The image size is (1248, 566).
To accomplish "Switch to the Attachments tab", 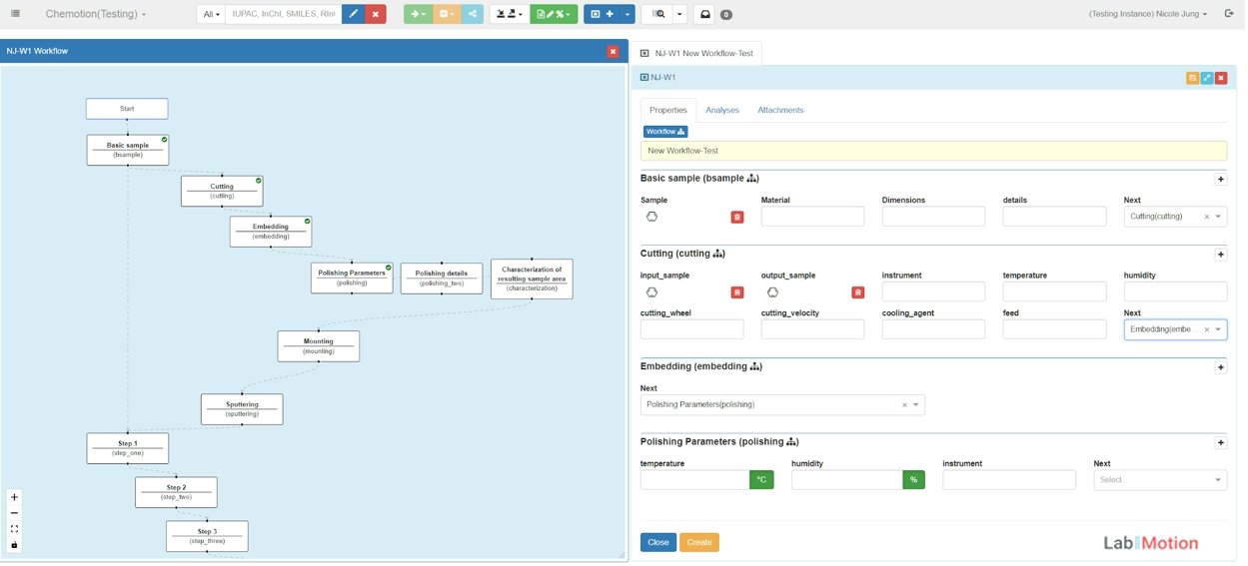I will point(779,110).
